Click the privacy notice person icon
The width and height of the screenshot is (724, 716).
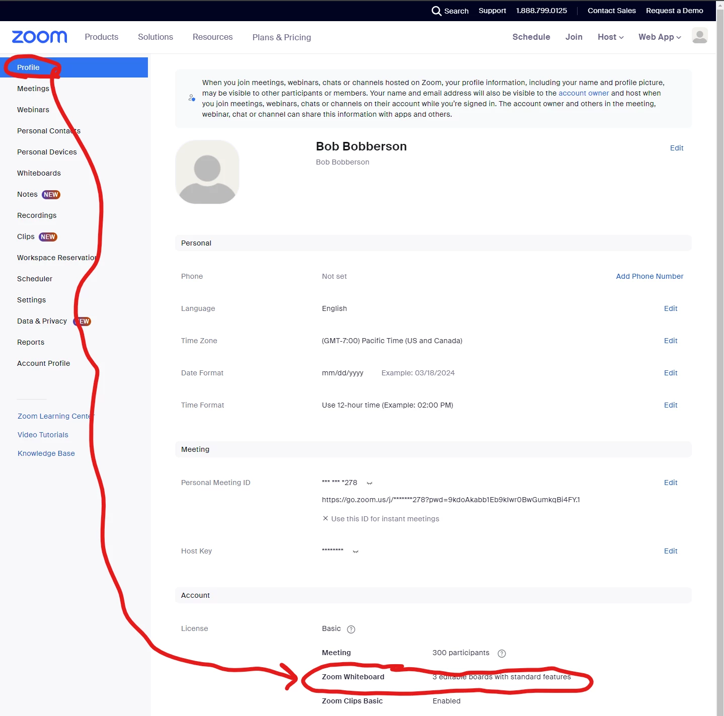(192, 98)
